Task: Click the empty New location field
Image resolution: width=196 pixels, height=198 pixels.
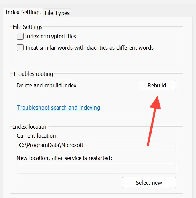Action: tap(96, 168)
